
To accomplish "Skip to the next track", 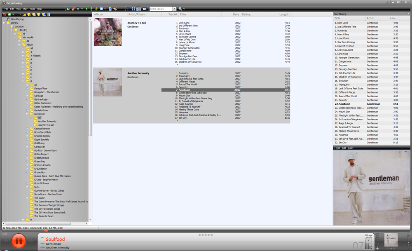I will click(x=31, y=241).
